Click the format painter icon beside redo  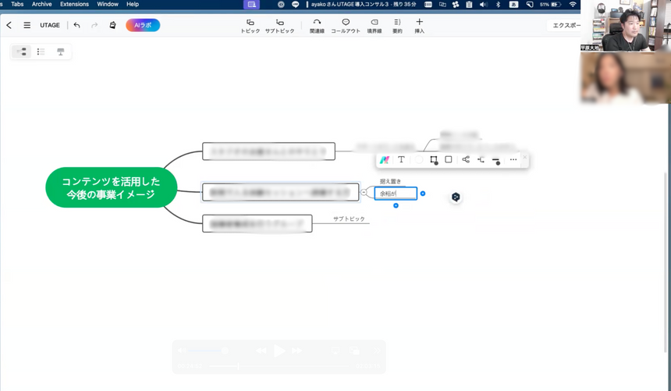(112, 25)
